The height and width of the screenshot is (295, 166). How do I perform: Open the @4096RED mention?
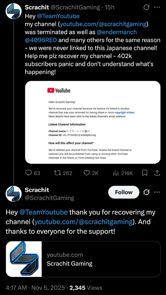[40, 40]
